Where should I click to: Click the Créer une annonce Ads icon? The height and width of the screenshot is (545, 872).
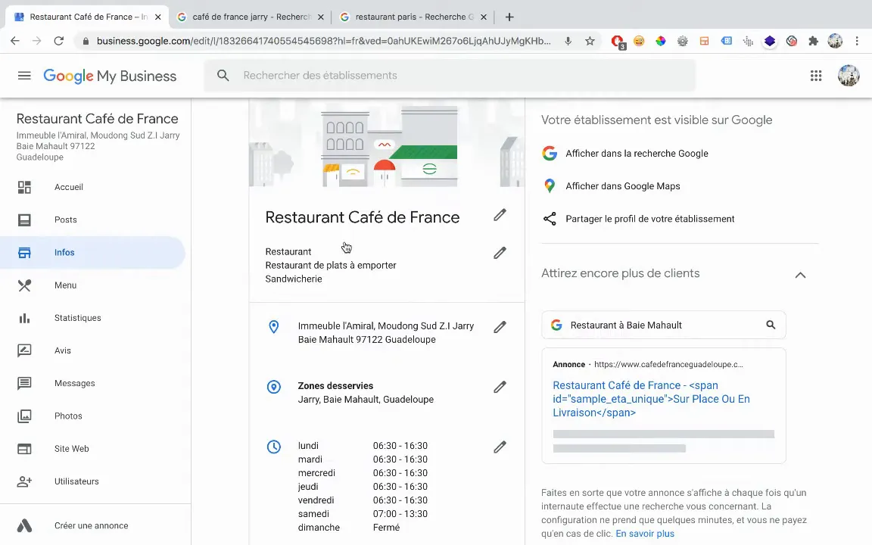coord(24,525)
